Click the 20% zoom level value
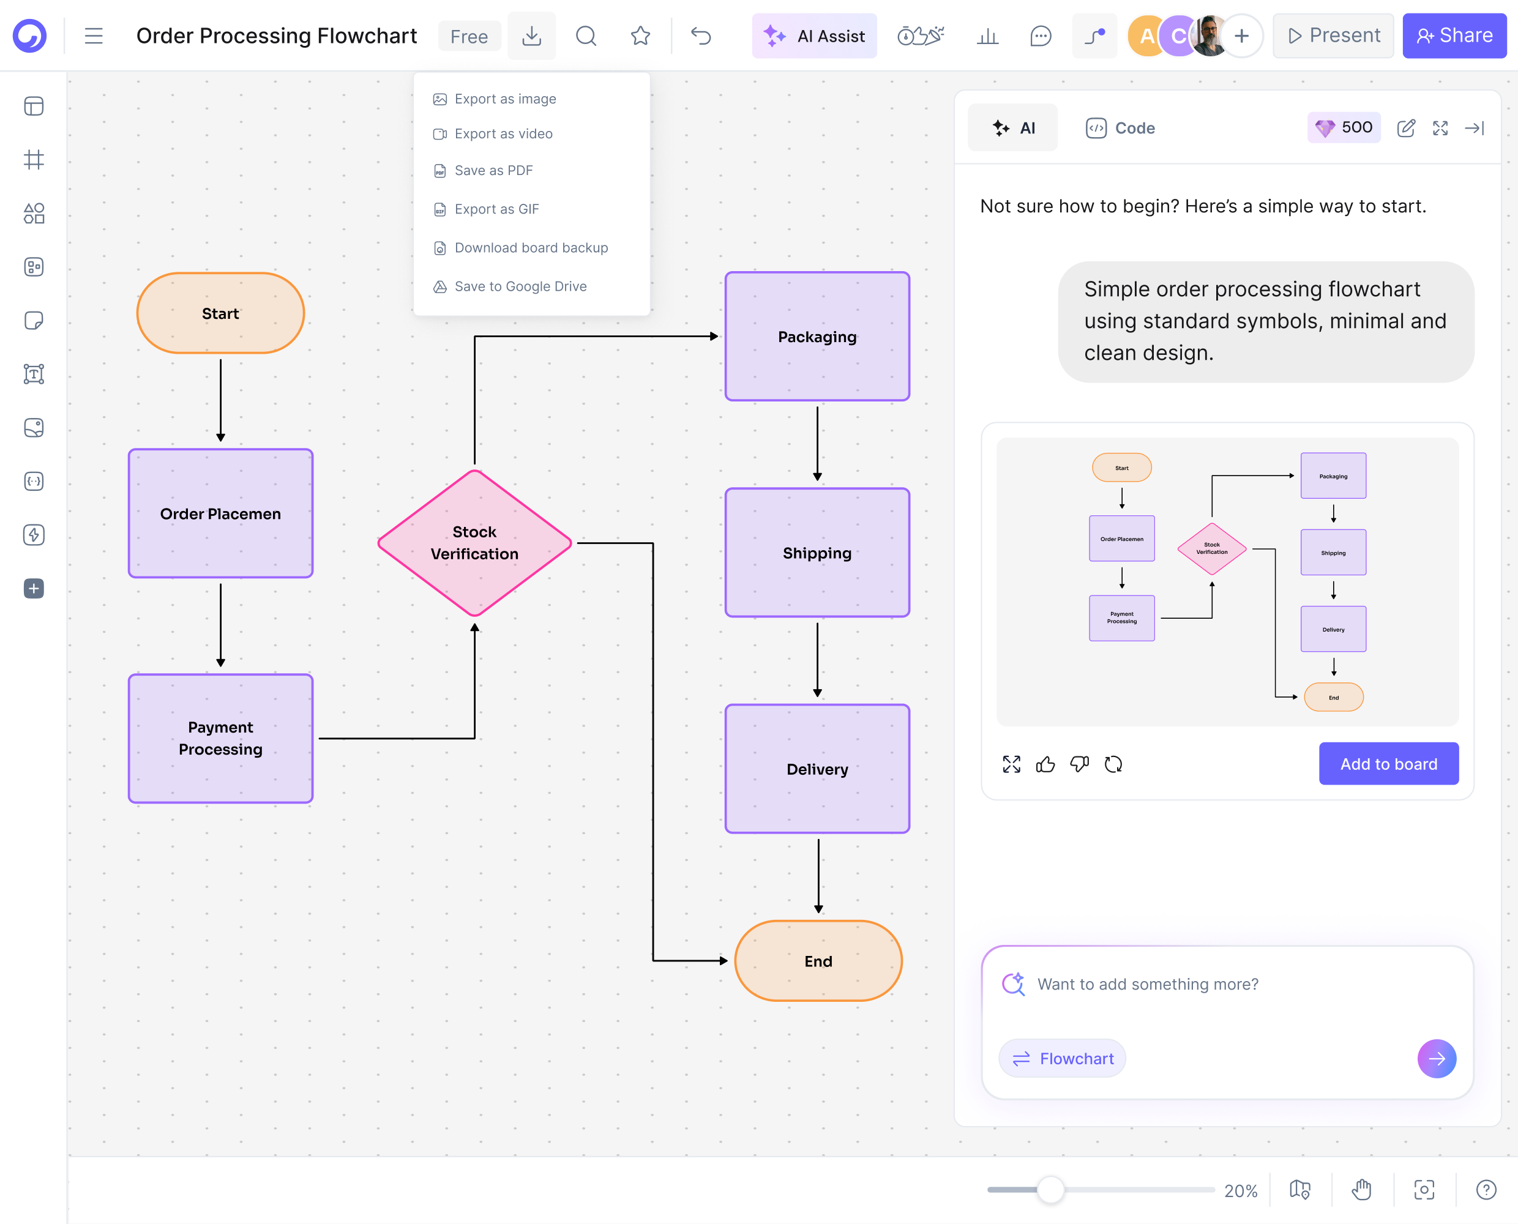The width and height of the screenshot is (1518, 1224). pos(1240,1191)
